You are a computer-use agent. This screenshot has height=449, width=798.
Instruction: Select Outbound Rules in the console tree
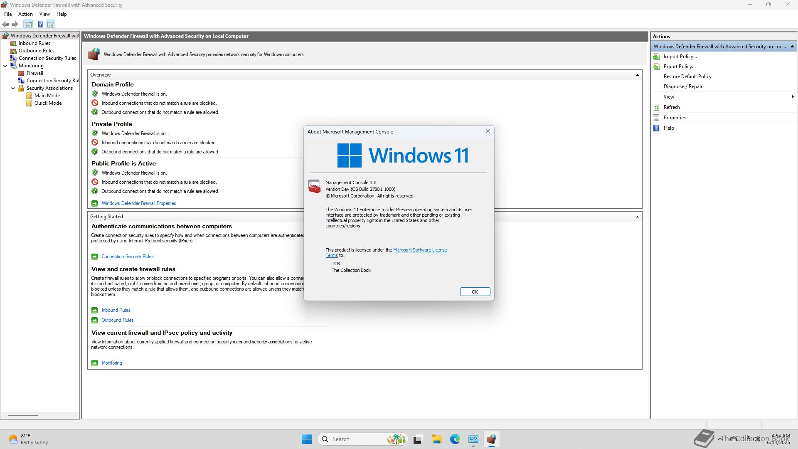click(36, 51)
